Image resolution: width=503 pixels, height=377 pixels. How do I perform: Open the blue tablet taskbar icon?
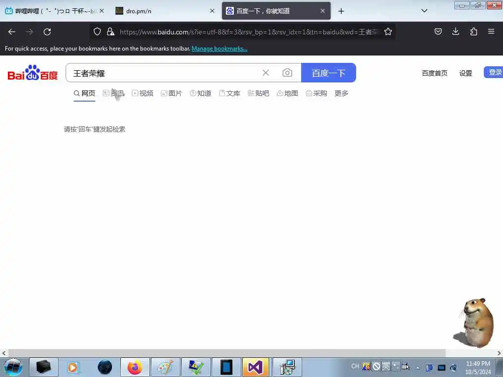tap(226, 367)
